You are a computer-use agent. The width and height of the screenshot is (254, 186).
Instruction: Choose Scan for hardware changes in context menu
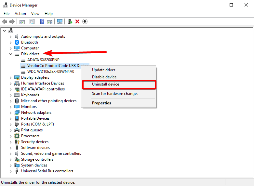point(119,94)
